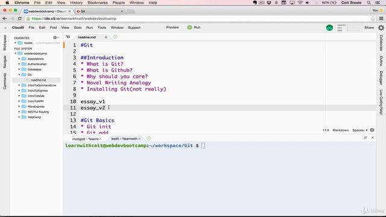Add new terminal tab with plus icon
Image resolution: width=386 pixels, height=217 pixels.
pyautogui.click(x=149, y=138)
